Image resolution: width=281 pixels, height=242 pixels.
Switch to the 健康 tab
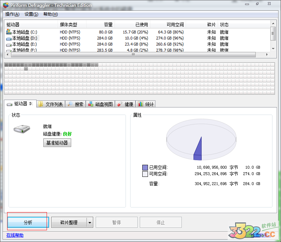coord(125,104)
